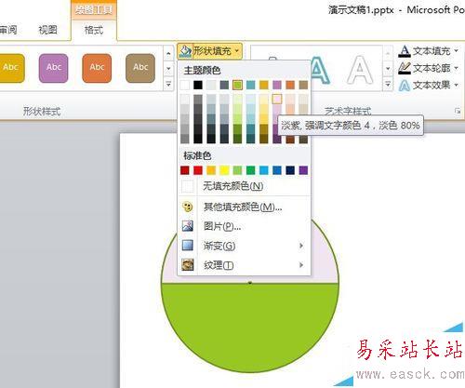Pick the green theme color swatch
This screenshot has height=388, width=465.
(x=237, y=85)
